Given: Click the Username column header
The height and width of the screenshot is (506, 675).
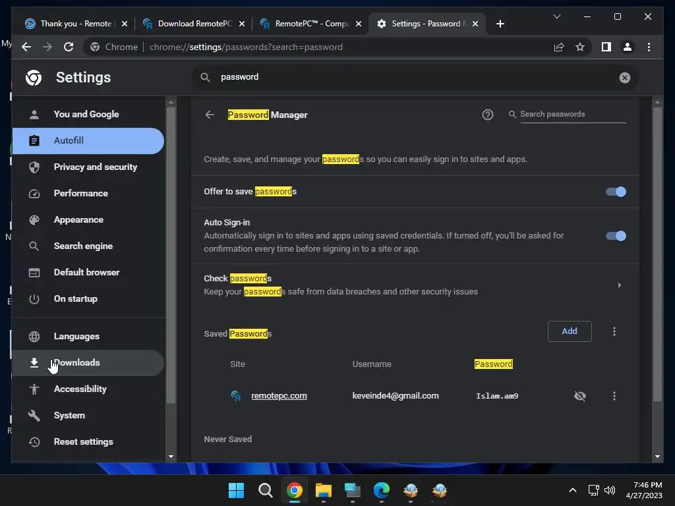Looking at the screenshot, I should coord(372,364).
